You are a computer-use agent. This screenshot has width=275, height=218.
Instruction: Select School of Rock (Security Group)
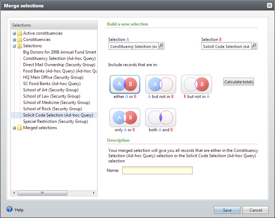pyautogui.click(x=53, y=109)
